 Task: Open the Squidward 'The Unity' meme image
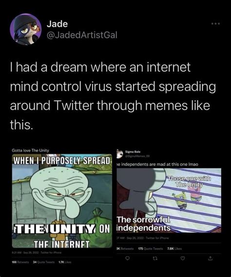(62, 201)
